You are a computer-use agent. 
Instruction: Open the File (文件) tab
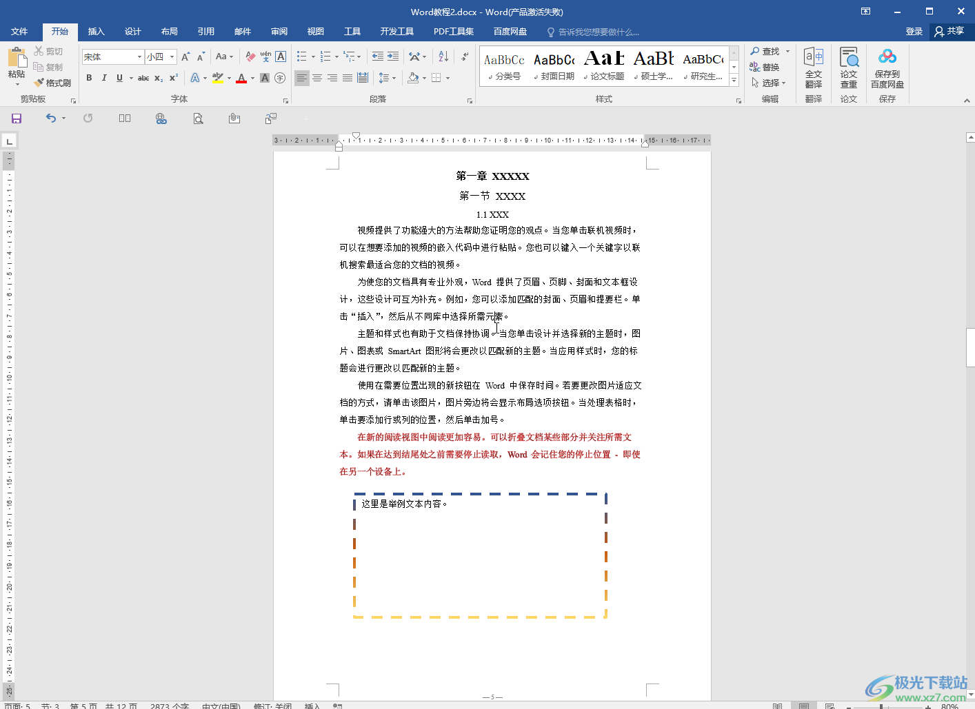coord(19,32)
